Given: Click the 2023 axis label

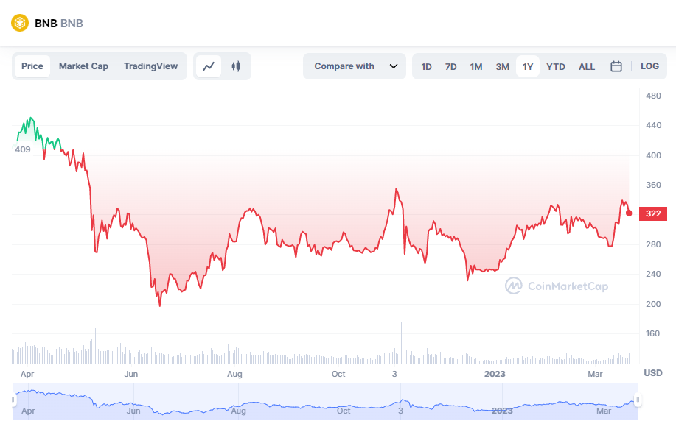Looking at the screenshot, I should (495, 374).
